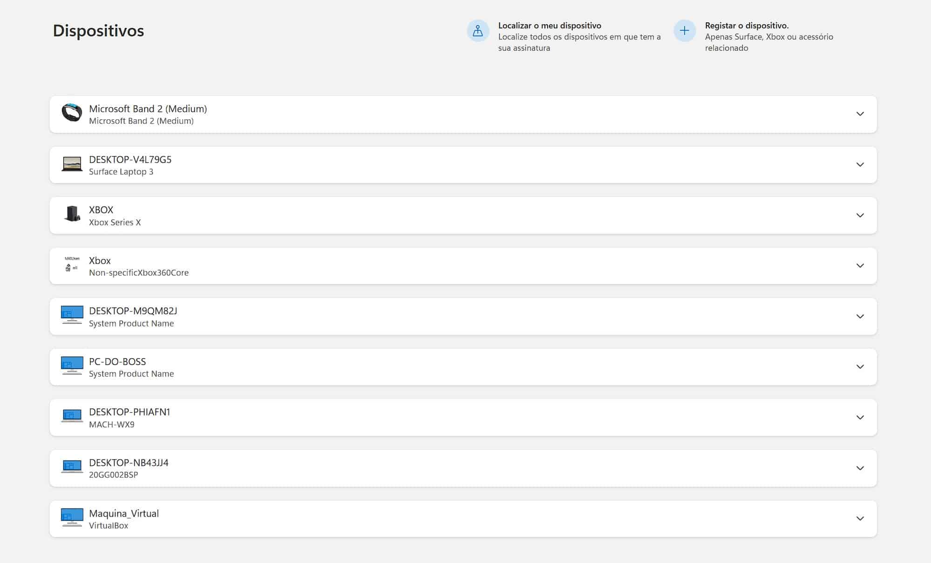Click the plus icon to register device

[684, 31]
